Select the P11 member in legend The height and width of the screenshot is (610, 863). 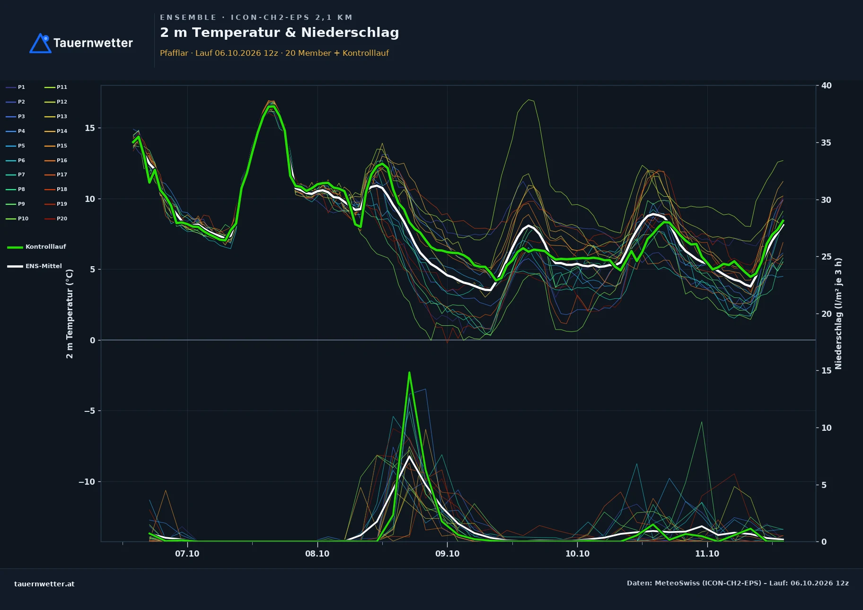(x=56, y=87)
